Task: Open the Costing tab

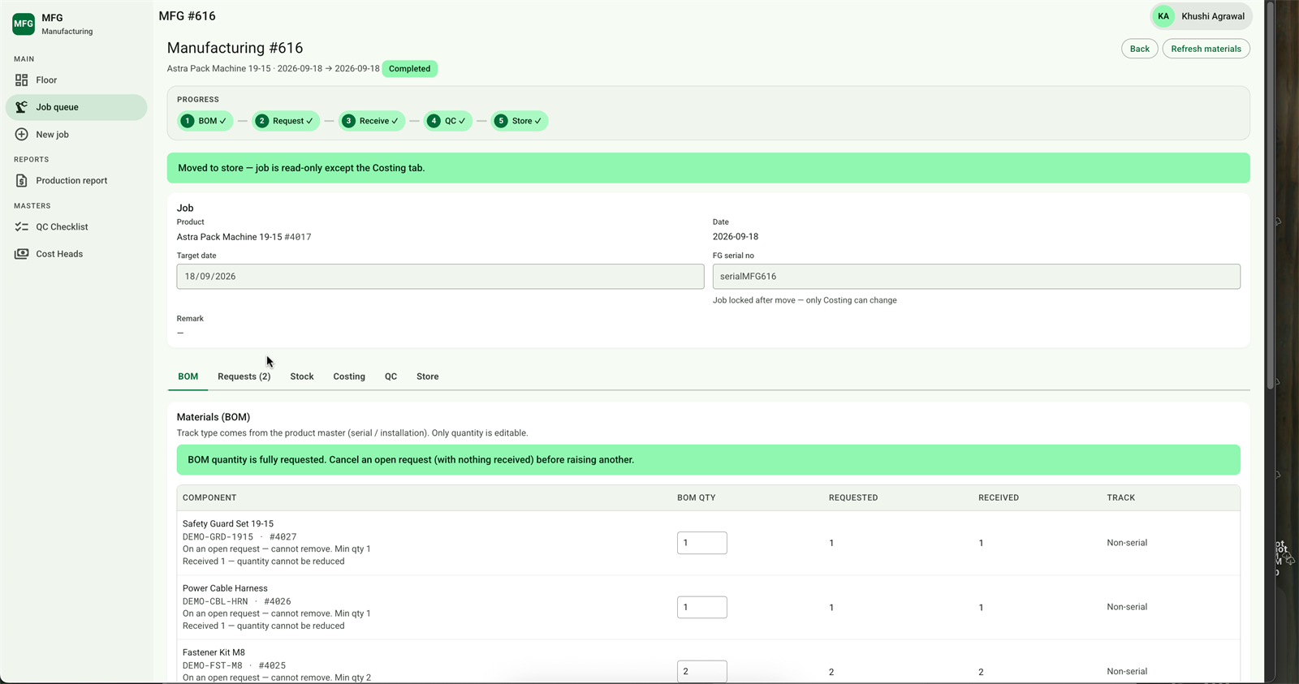Action: (x=349, y=376)
